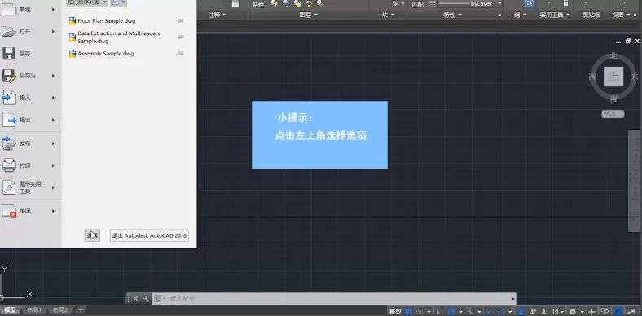Select 打印 (Print) menu entry

click(x=29, y=166)
